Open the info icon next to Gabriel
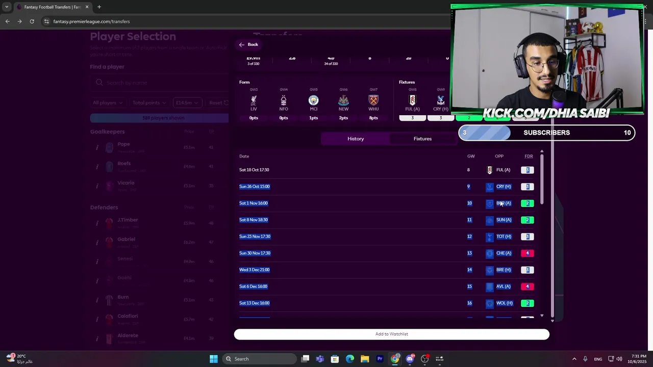This screenshot has height=367, width=653. [x=97, y=242]
